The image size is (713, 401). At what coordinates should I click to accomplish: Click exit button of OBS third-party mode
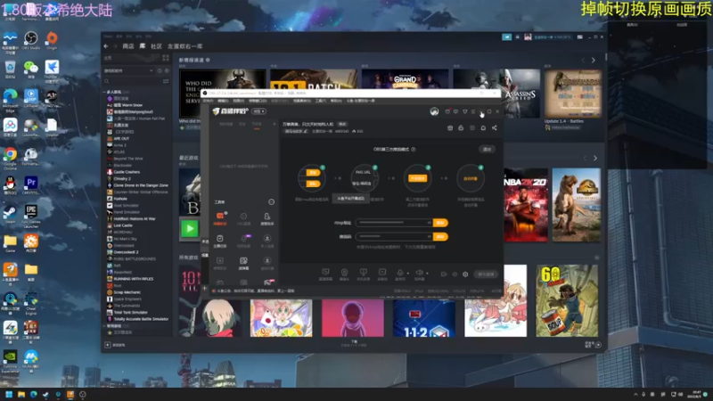(487, 149)
